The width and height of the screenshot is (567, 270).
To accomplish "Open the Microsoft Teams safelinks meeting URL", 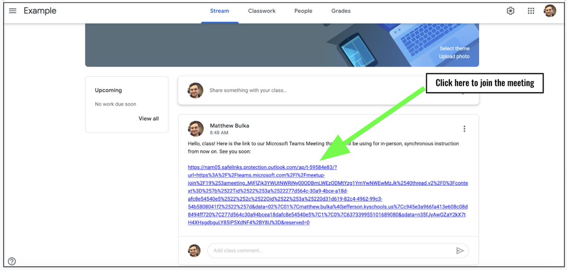I will pos(328,195).
